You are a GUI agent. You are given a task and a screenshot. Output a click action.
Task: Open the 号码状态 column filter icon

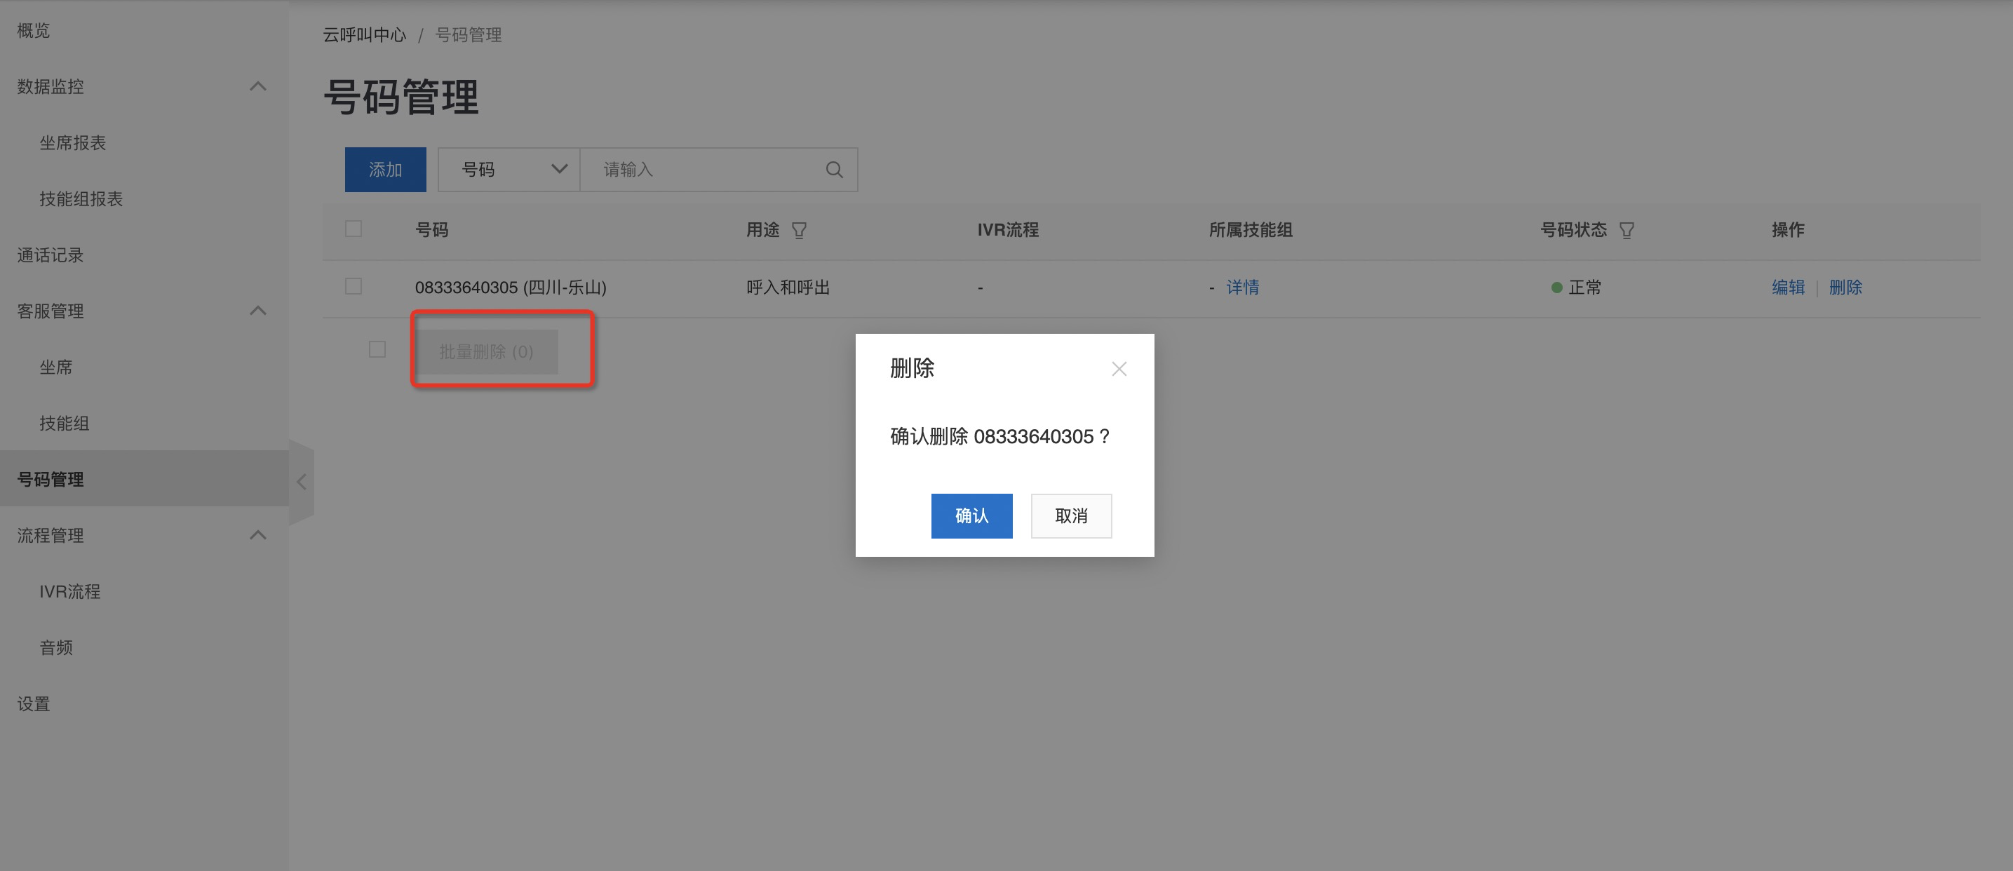pyautogui.click(x=1627, y=231)
